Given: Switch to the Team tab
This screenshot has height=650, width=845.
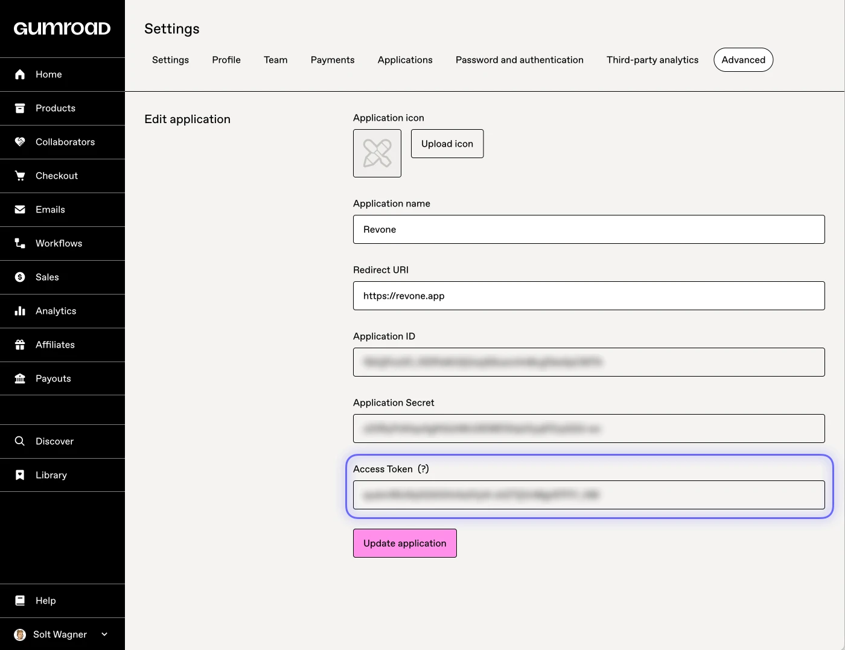Looking at the screenshot, I should pyautogui.click(x=276, y=60).
